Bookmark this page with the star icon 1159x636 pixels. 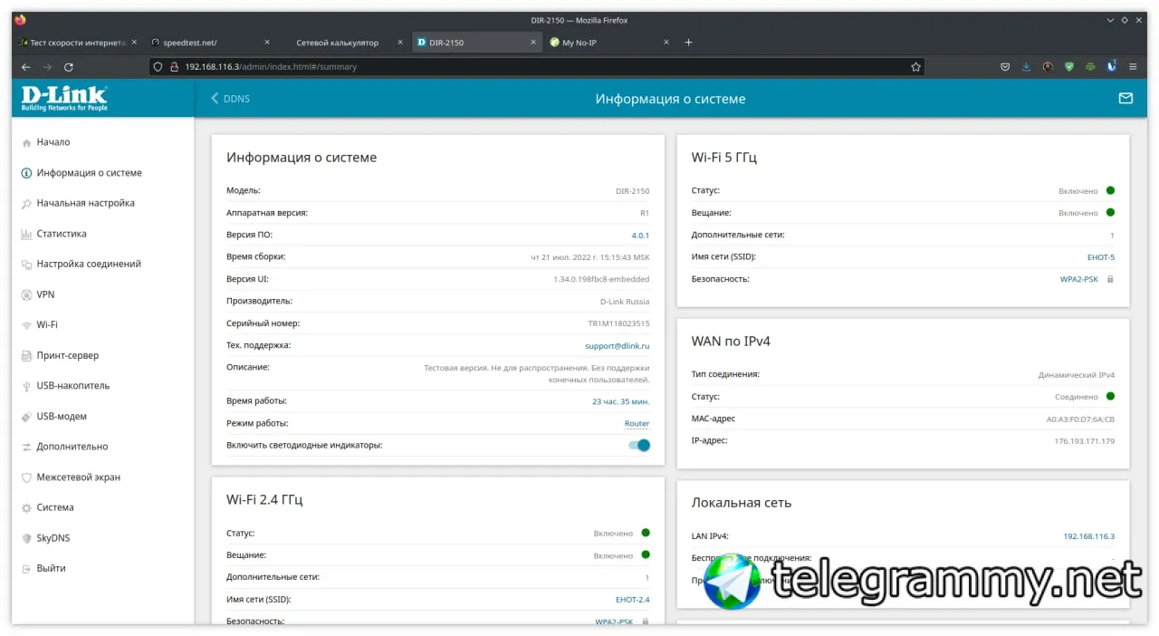915,67
